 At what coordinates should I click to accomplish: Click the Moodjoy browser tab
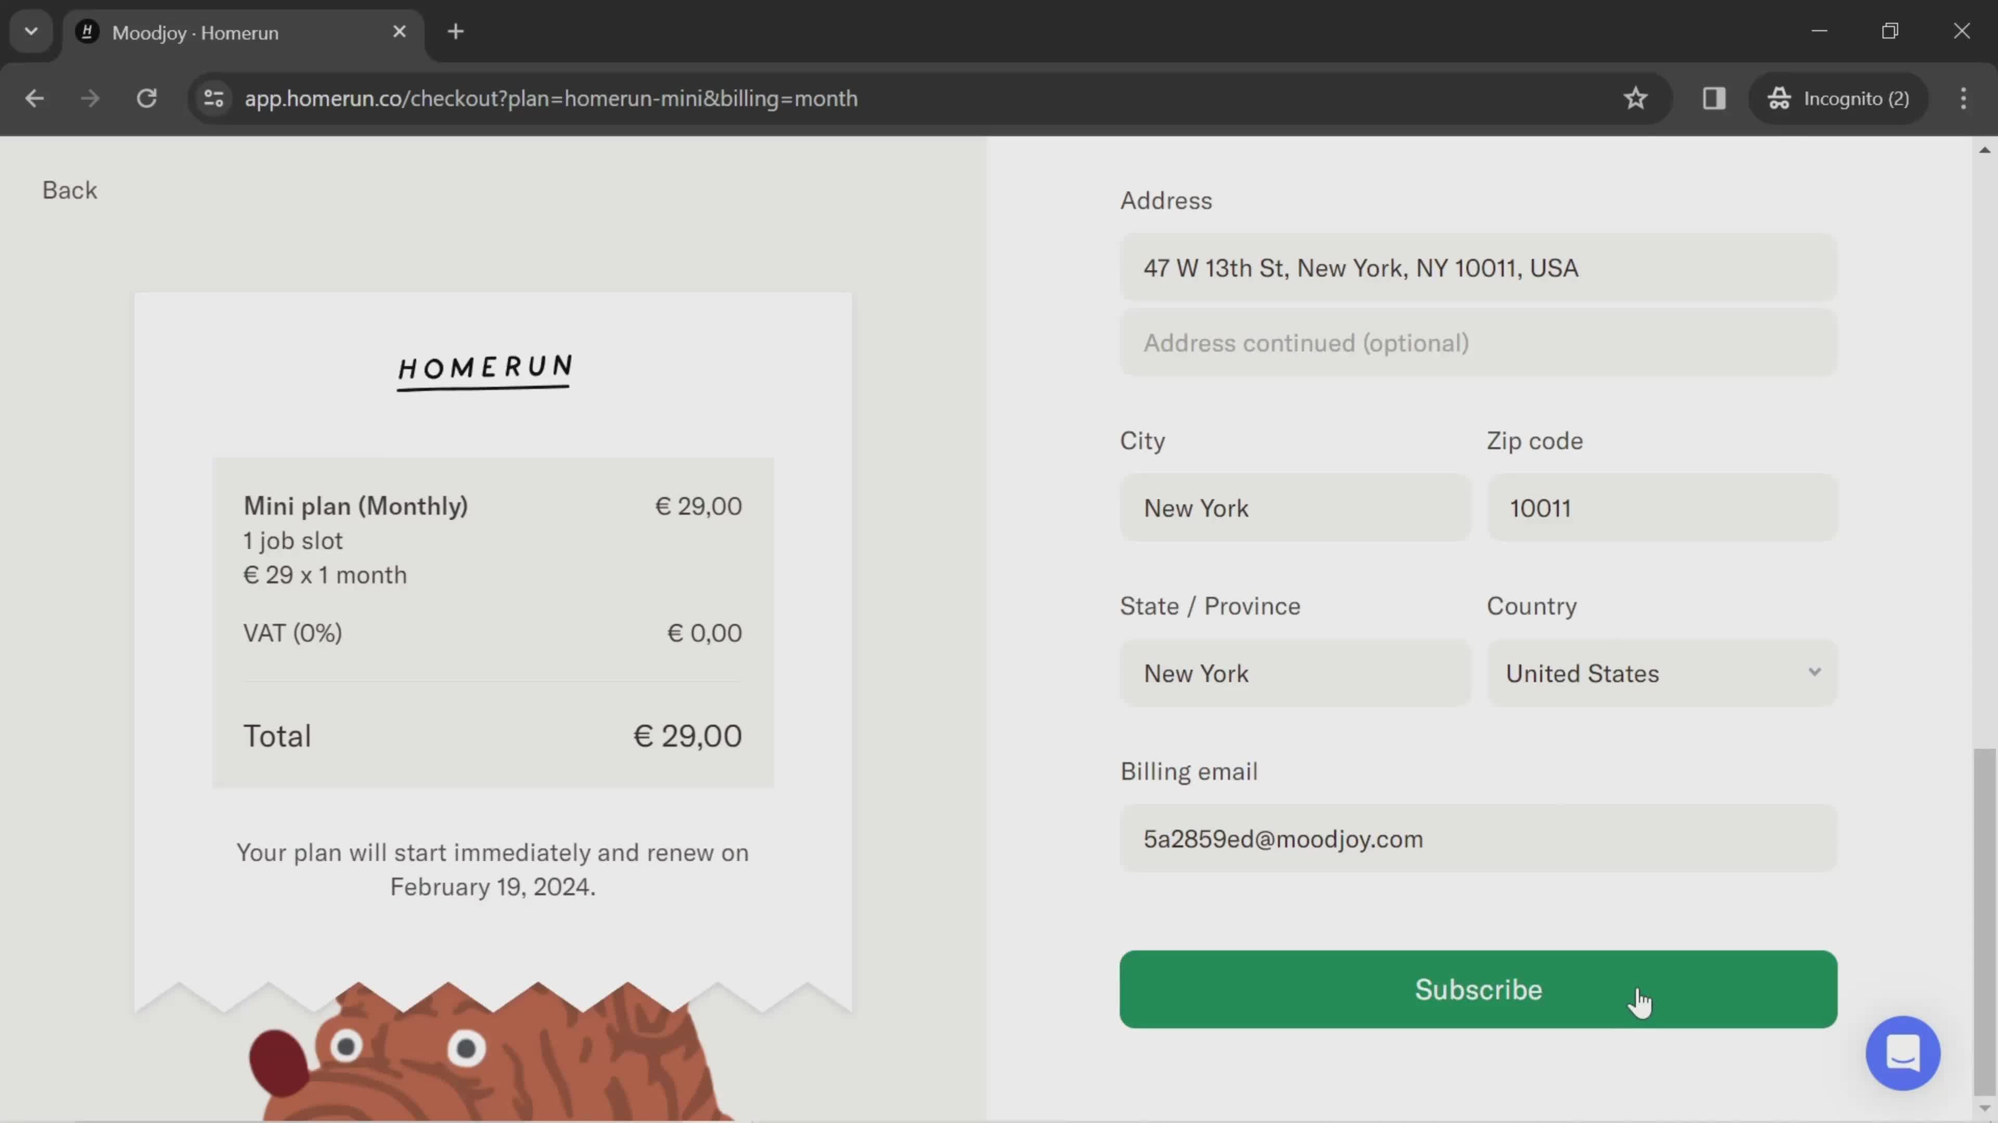coord(241,30)
